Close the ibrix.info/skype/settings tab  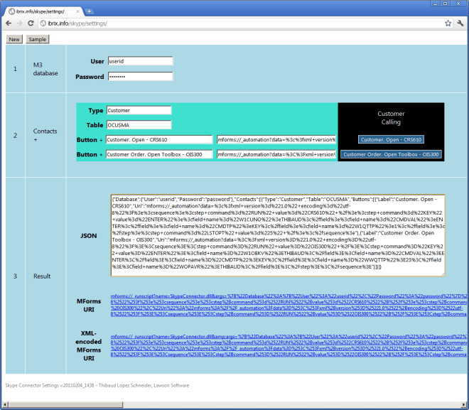coord(77,11)
